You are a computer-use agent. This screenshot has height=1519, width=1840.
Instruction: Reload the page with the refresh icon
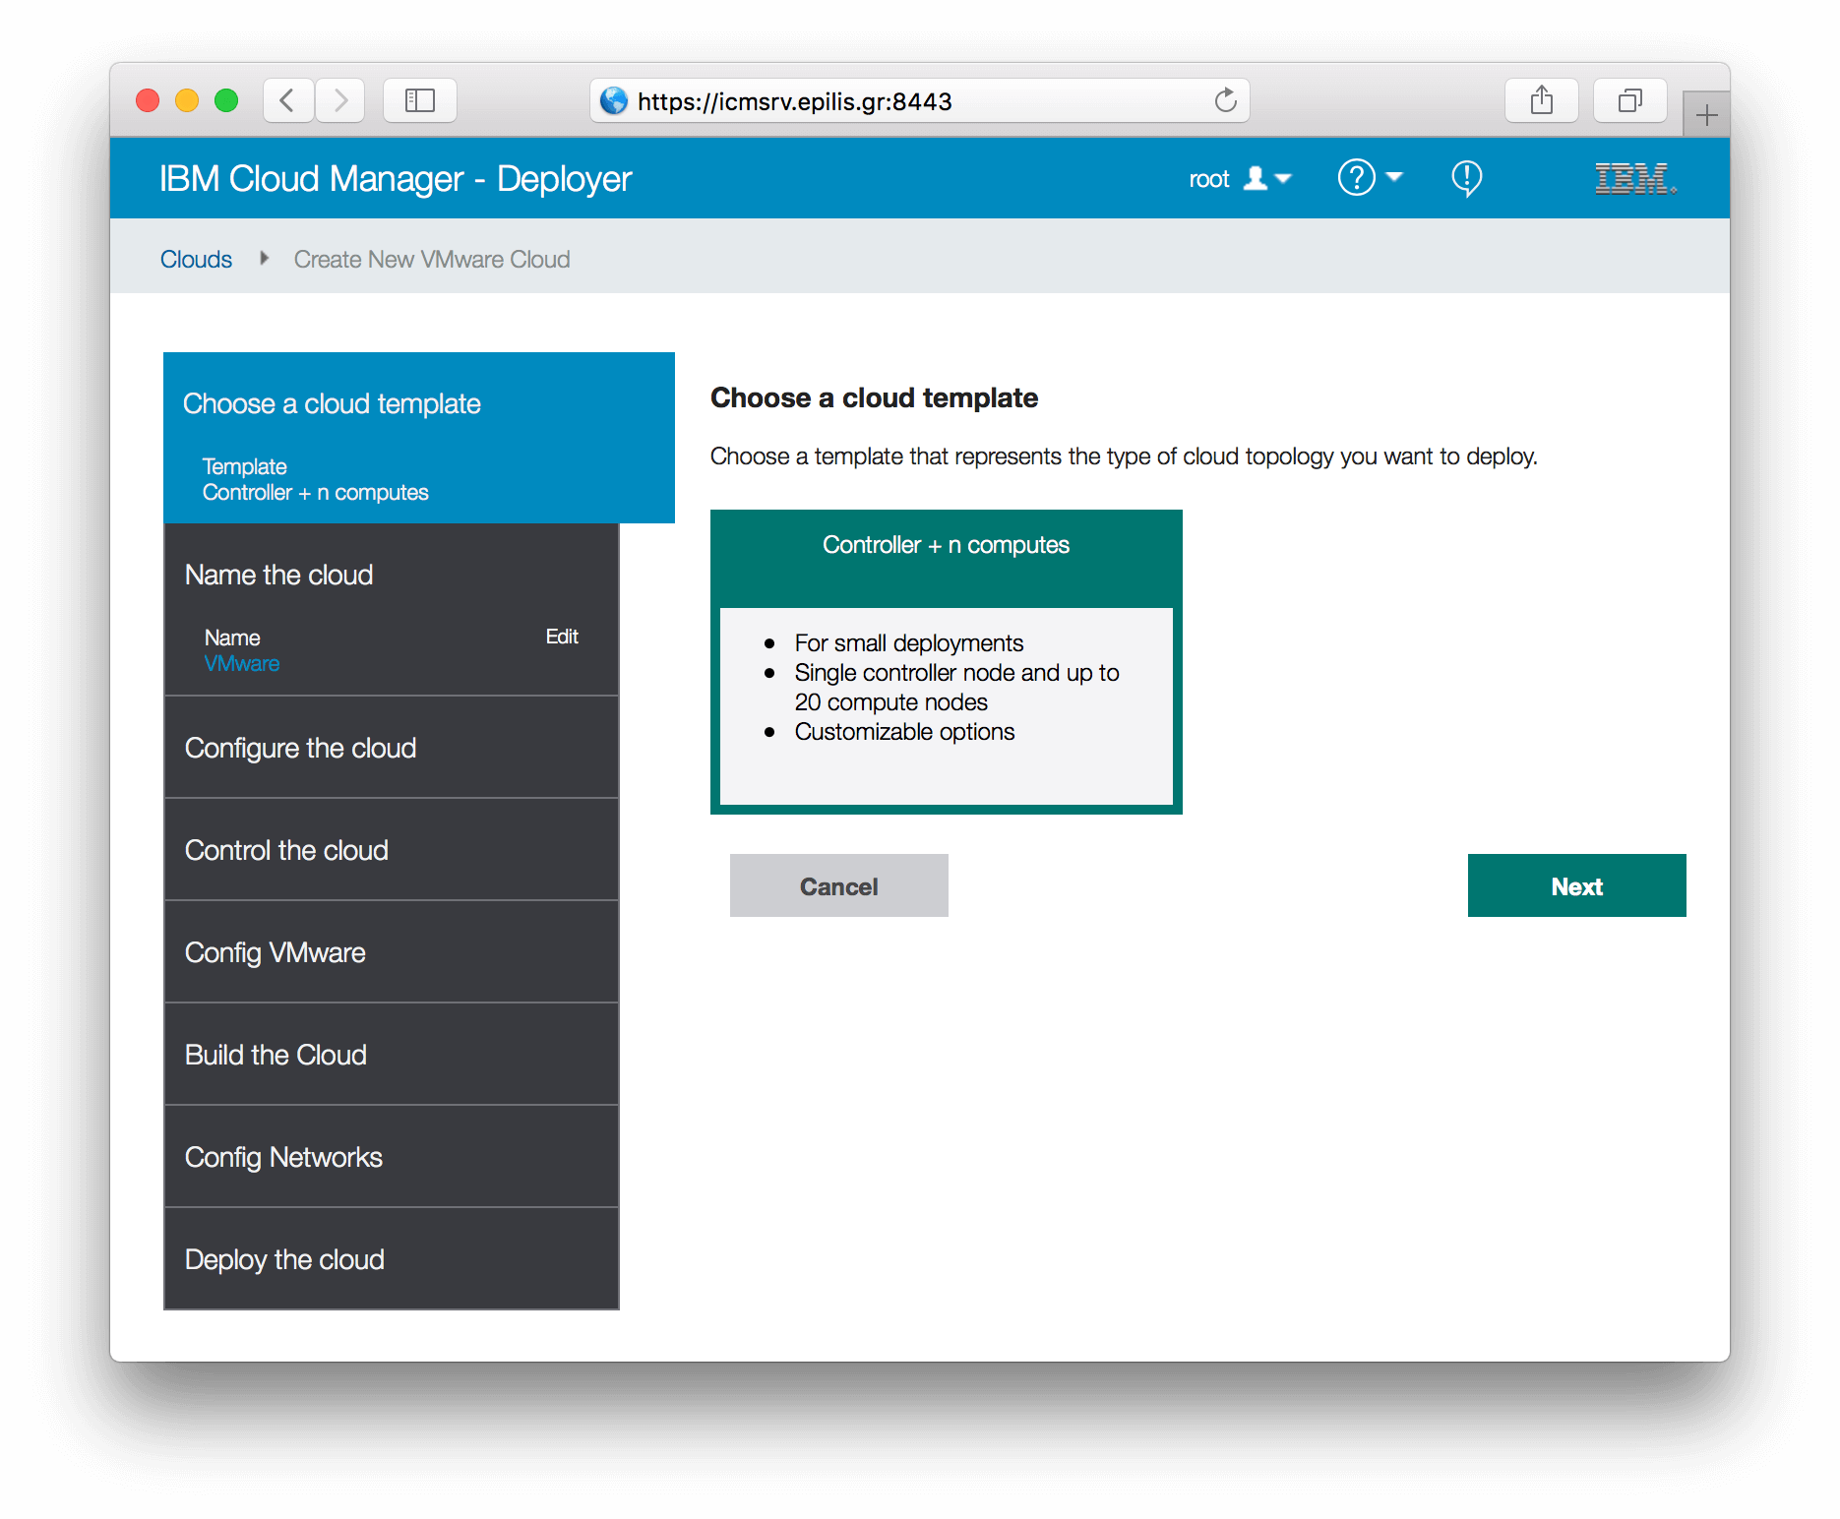[x=1225, y=100]
